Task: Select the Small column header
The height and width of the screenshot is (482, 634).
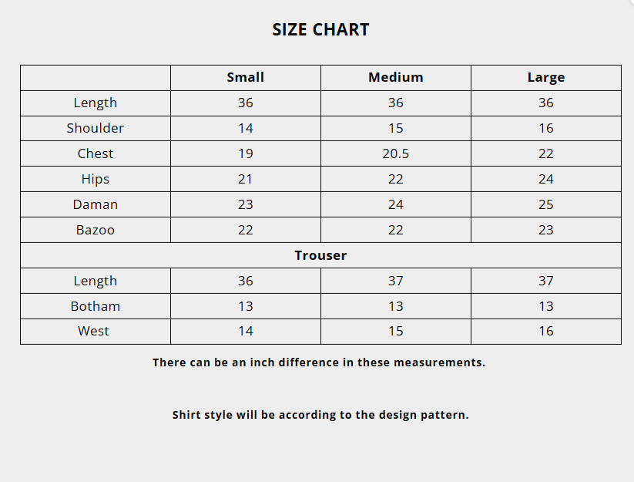Action: click(x=246, y=77)
